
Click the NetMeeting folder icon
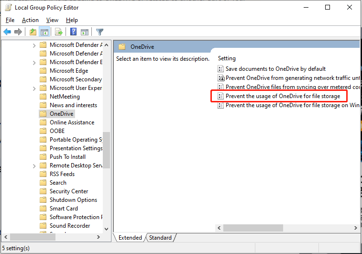43,97
